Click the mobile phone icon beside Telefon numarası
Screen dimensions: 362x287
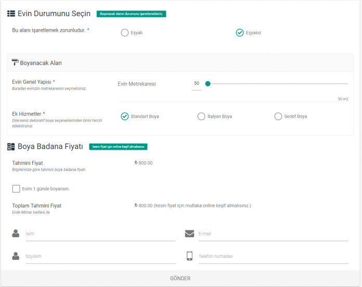coord(189,256)
